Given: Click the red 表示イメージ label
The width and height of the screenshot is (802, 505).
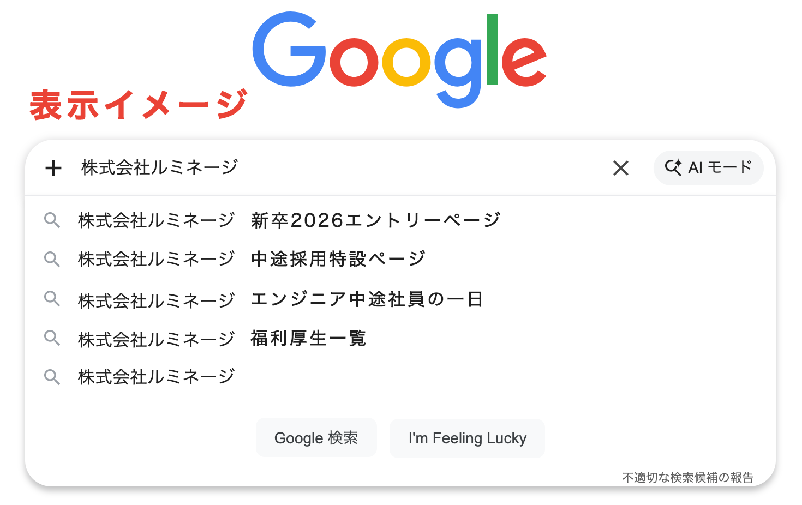Looking at the screenshot, I should (139, 105).
